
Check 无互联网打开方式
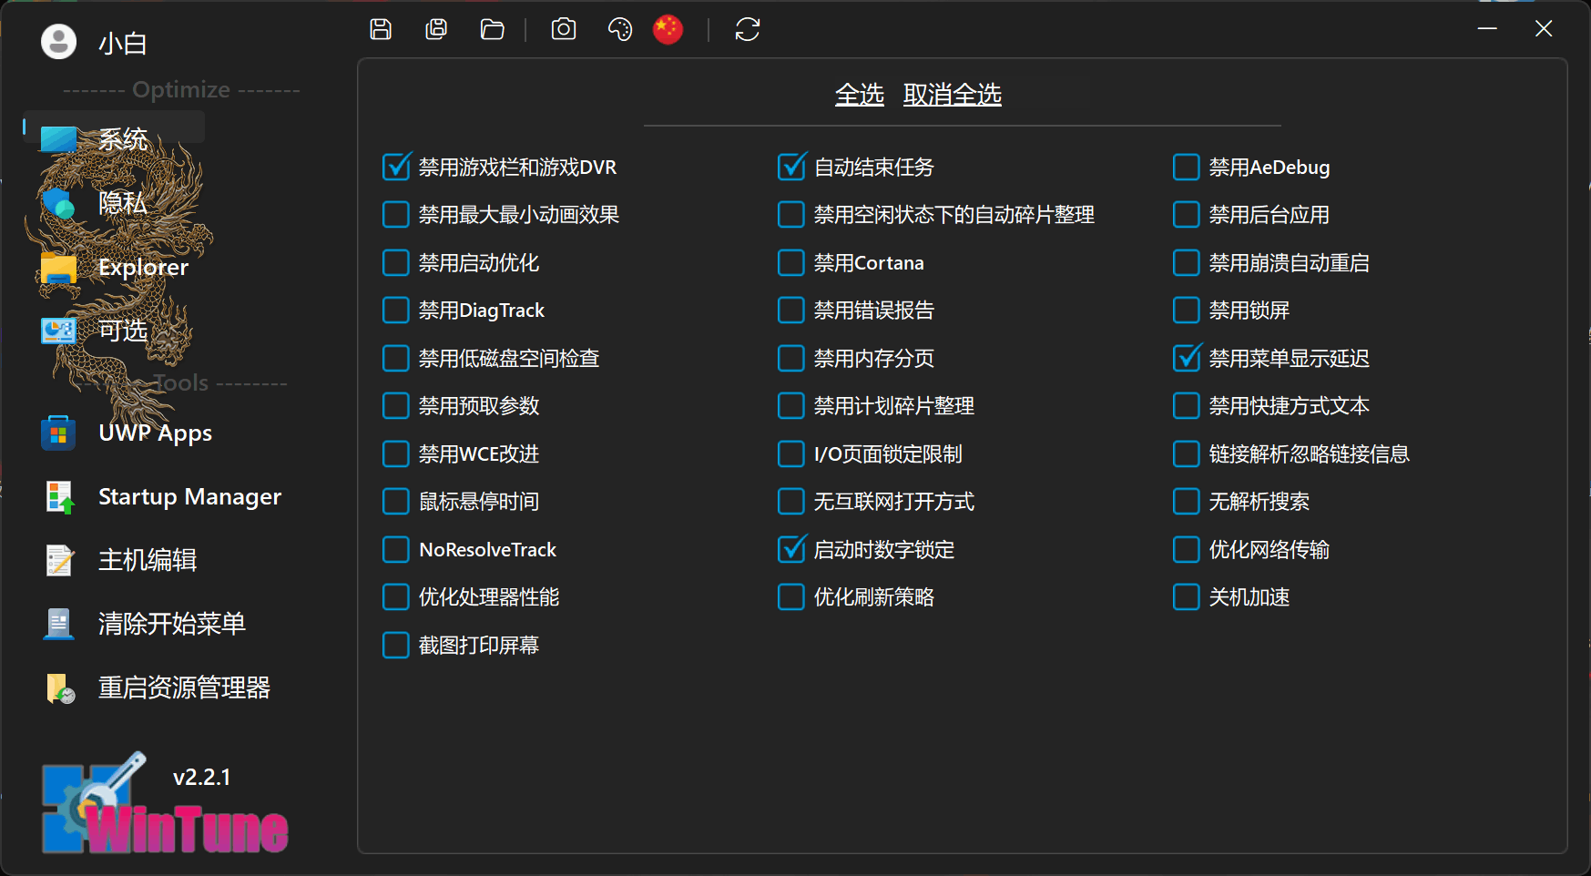coord(790,502)
